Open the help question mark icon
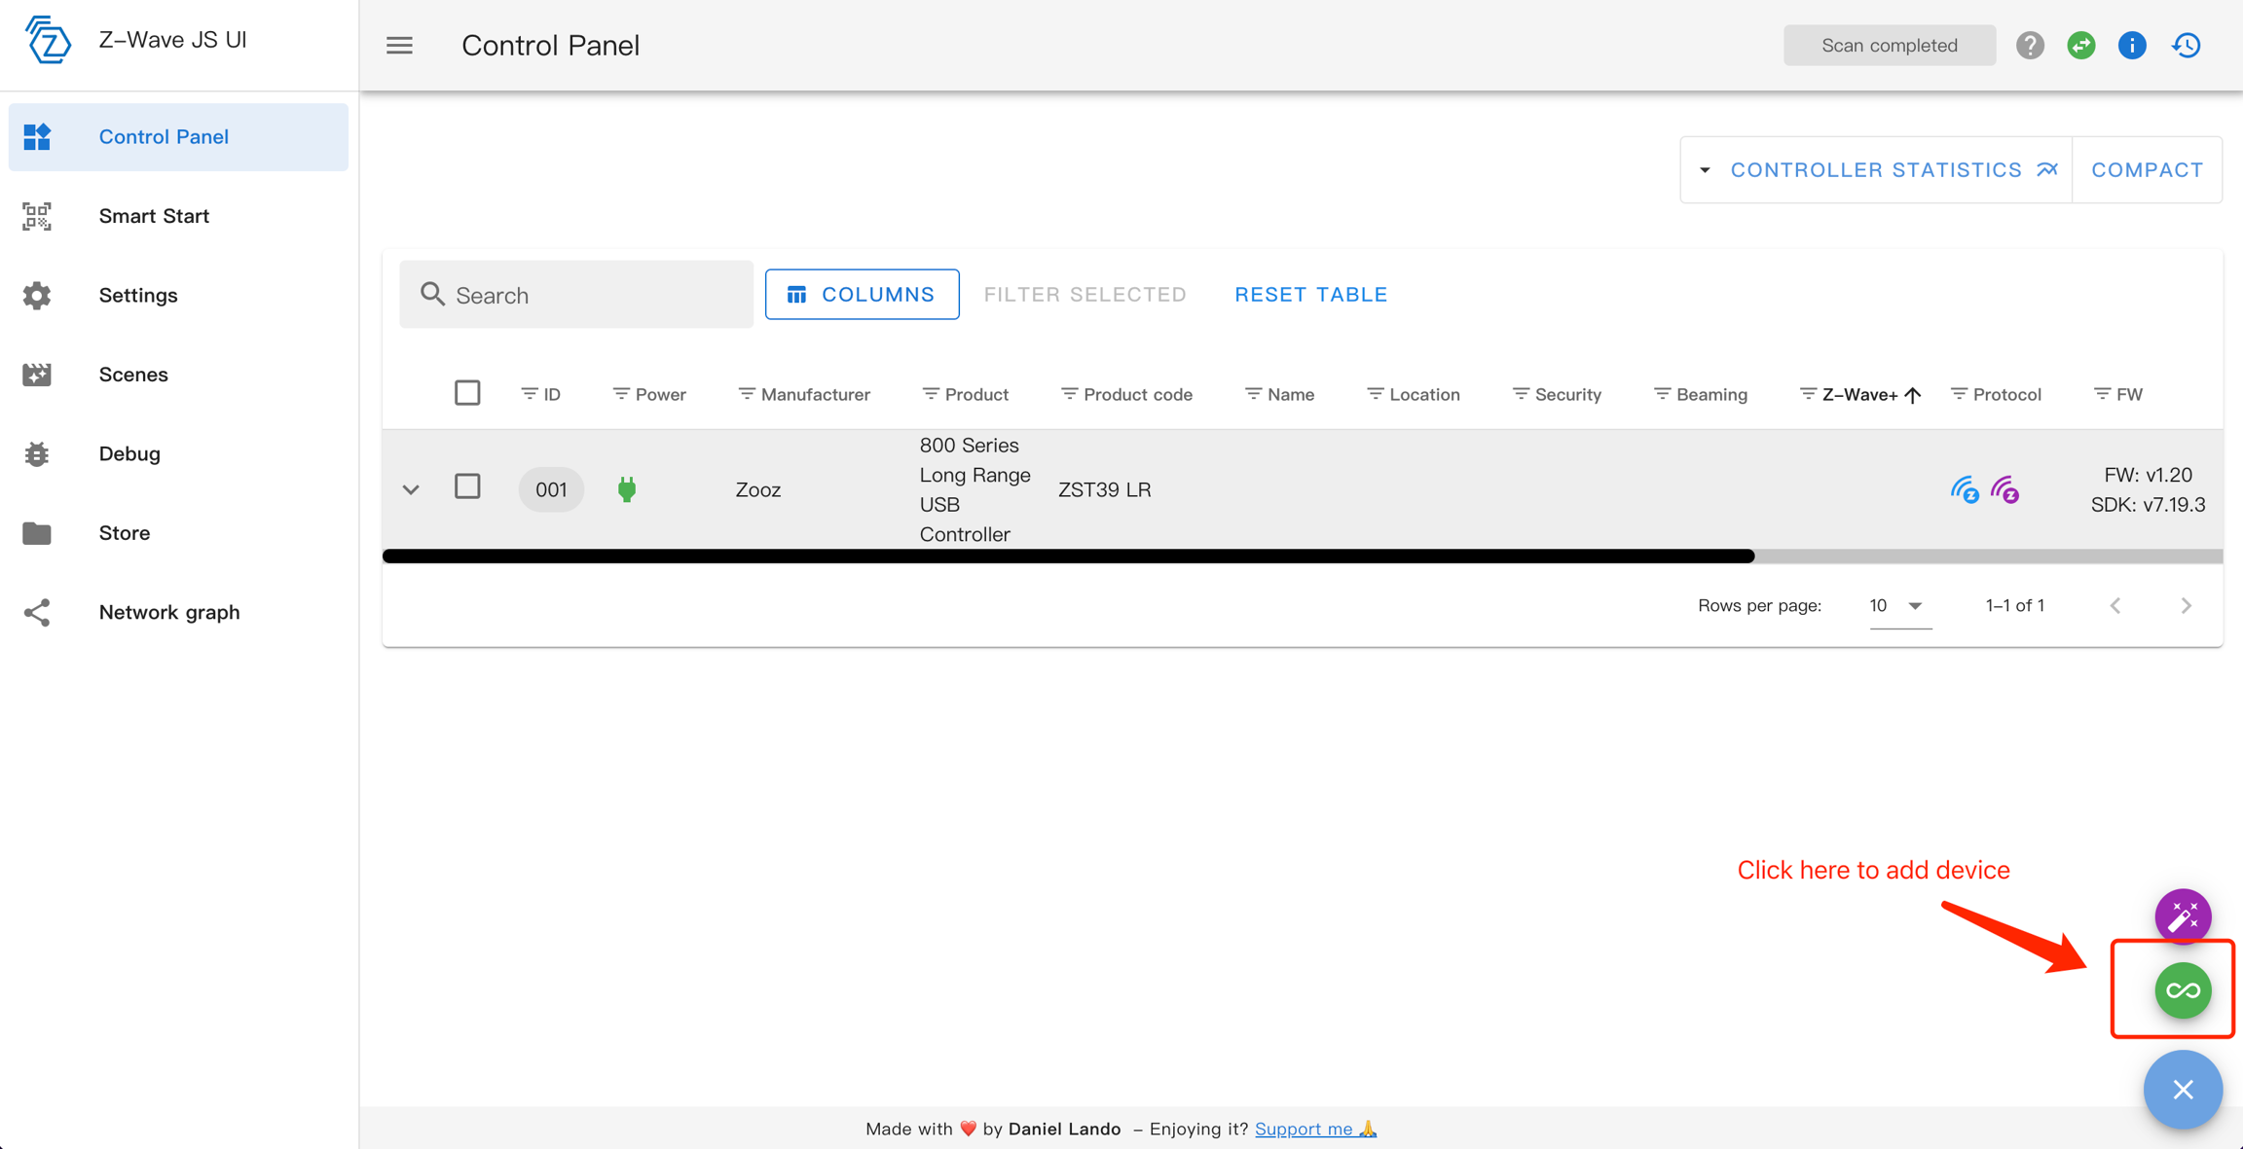The width and height of the screenshot is (2243, 1149). pyautogui.click(x=2030, y=46)
